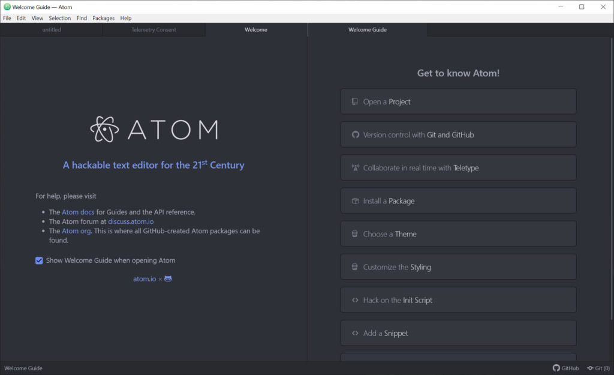Expand Version control with Git and GitHub
614x375 pixels.
pos(458,135)
